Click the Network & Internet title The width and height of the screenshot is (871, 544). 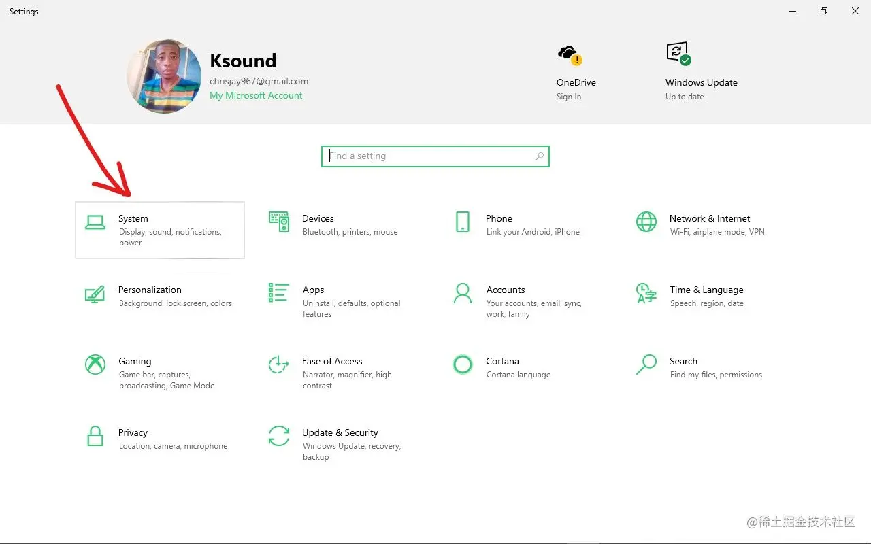click(x=710, y=218)
